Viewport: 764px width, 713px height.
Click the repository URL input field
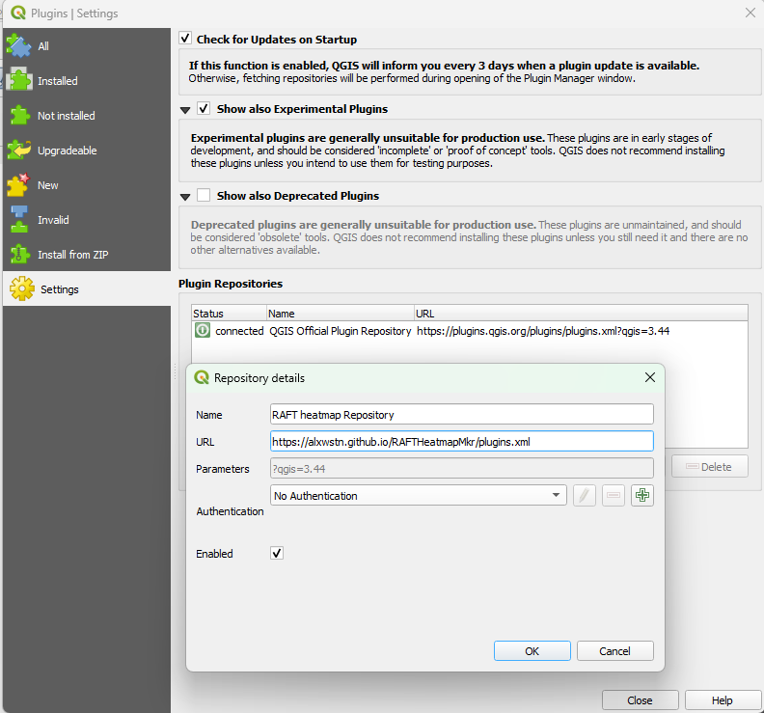[462, 442]
